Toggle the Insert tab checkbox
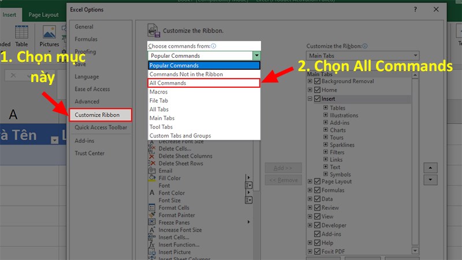Screen dimensions: 462x260 click(317, 98)
